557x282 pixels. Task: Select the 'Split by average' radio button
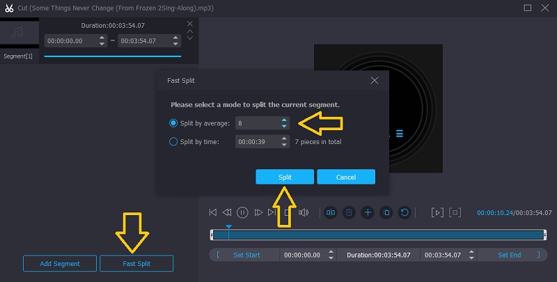pyautogui.click(x=174, y=123)
